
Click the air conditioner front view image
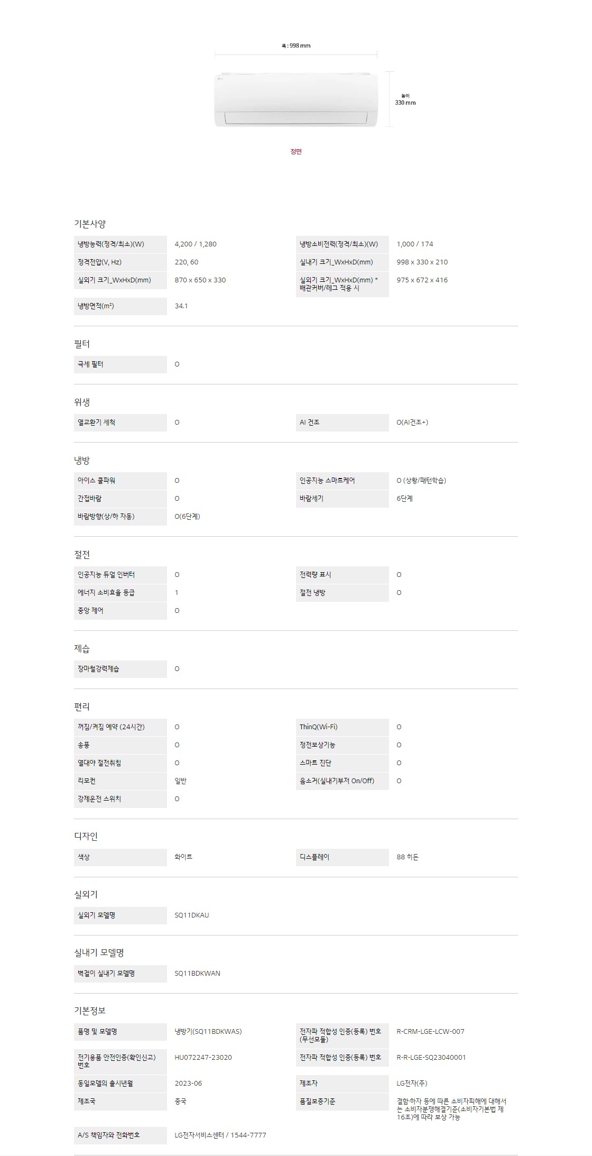click(296, 99)
